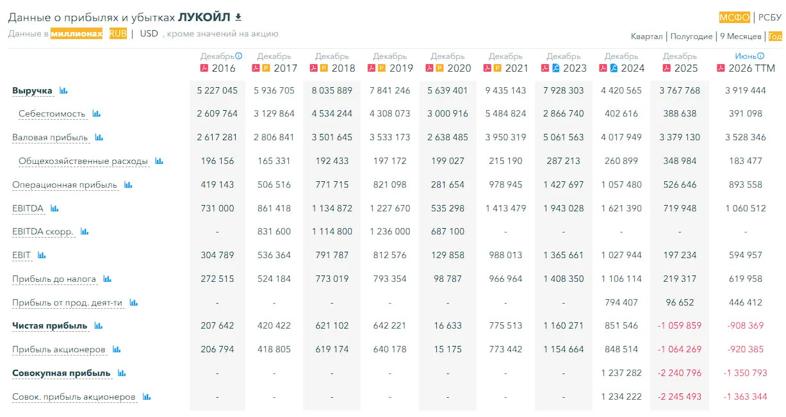Viewport: 786px width, 417px height.
Task: Open the PDF report icon for 2025
Action: 667,69
